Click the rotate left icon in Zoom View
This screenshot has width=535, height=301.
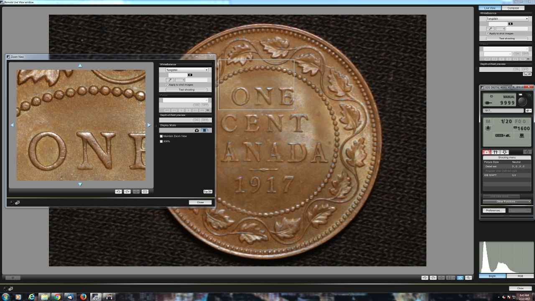coord(118,191)
